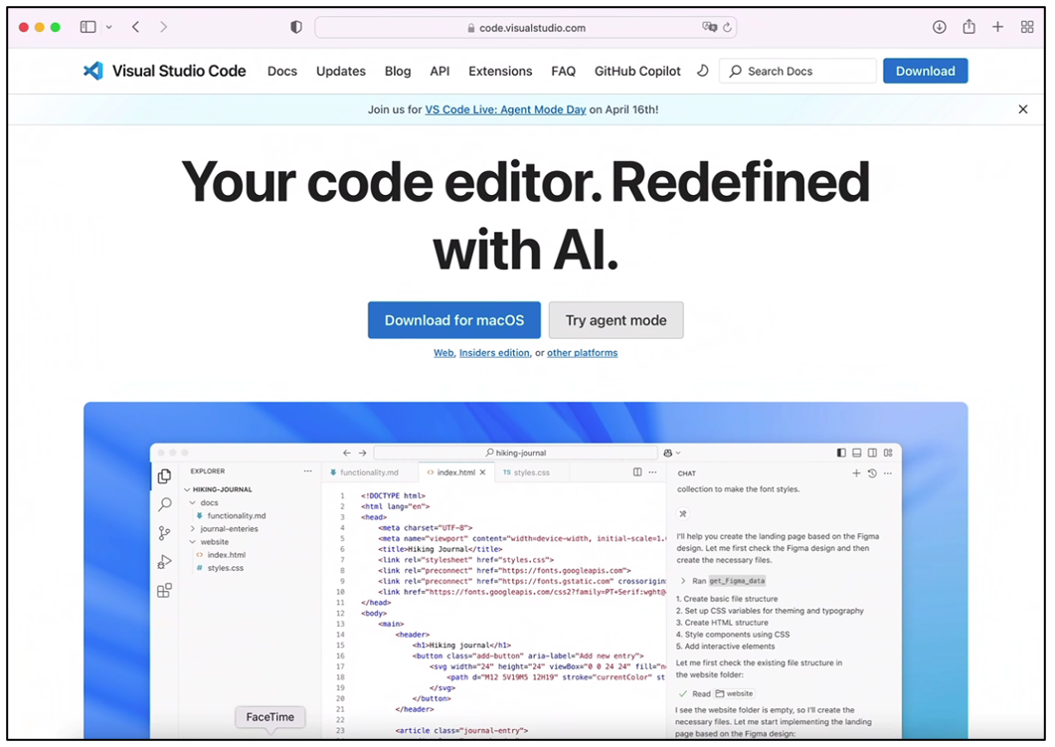Open the Updates menu item
1055x747 pixels.
click(341, 72)
